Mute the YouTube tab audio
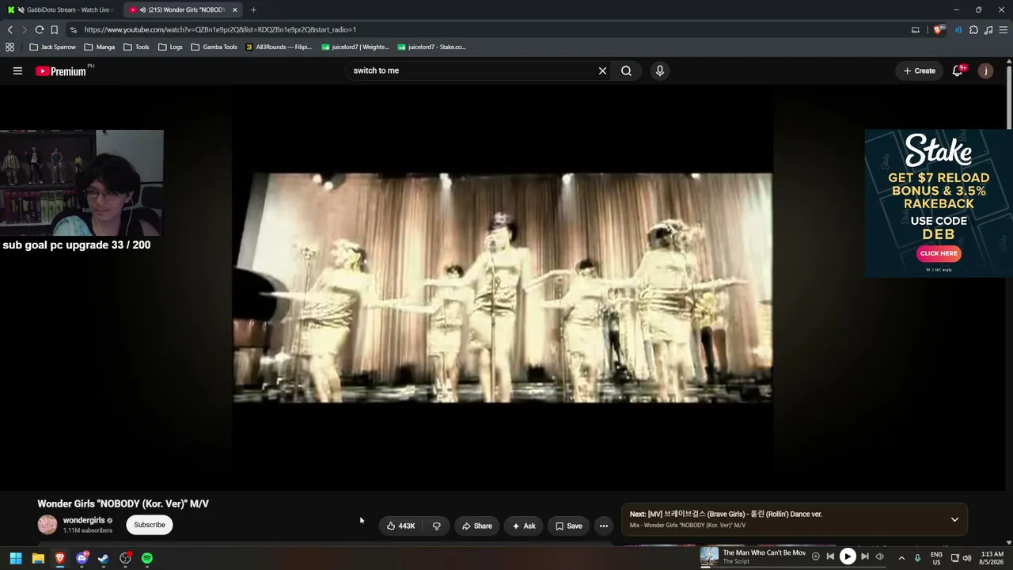This screenshot has width=1013, height=570. (x=142, y=9)
